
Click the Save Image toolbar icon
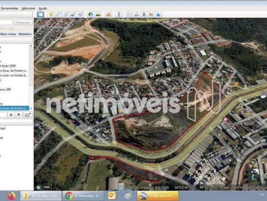point(144,15)
